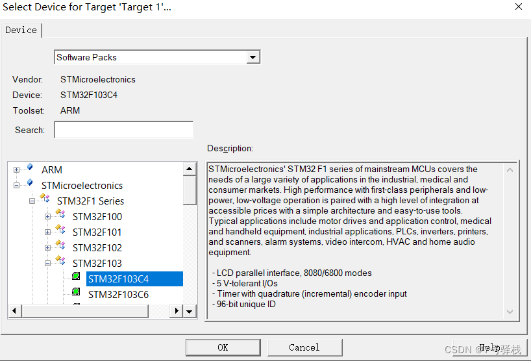
Task: Select STM32F103C4 in the device tree
Action: (x=134, y=279)
